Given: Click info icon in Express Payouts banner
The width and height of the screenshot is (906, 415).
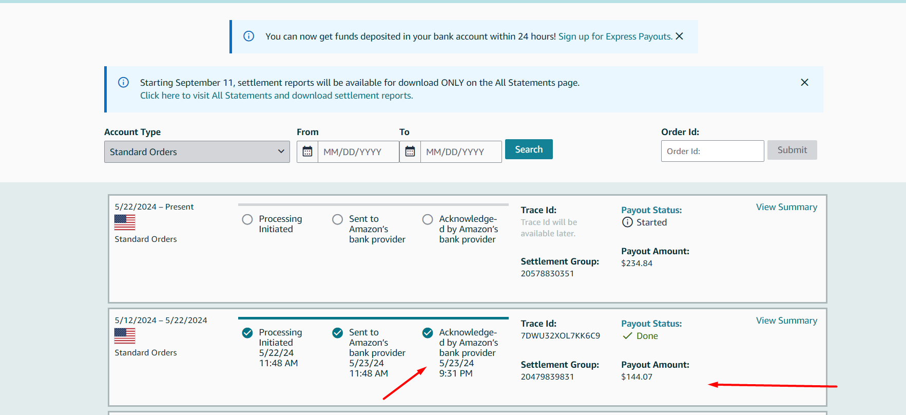Looking at the screenshot, I should click(249, 36).
